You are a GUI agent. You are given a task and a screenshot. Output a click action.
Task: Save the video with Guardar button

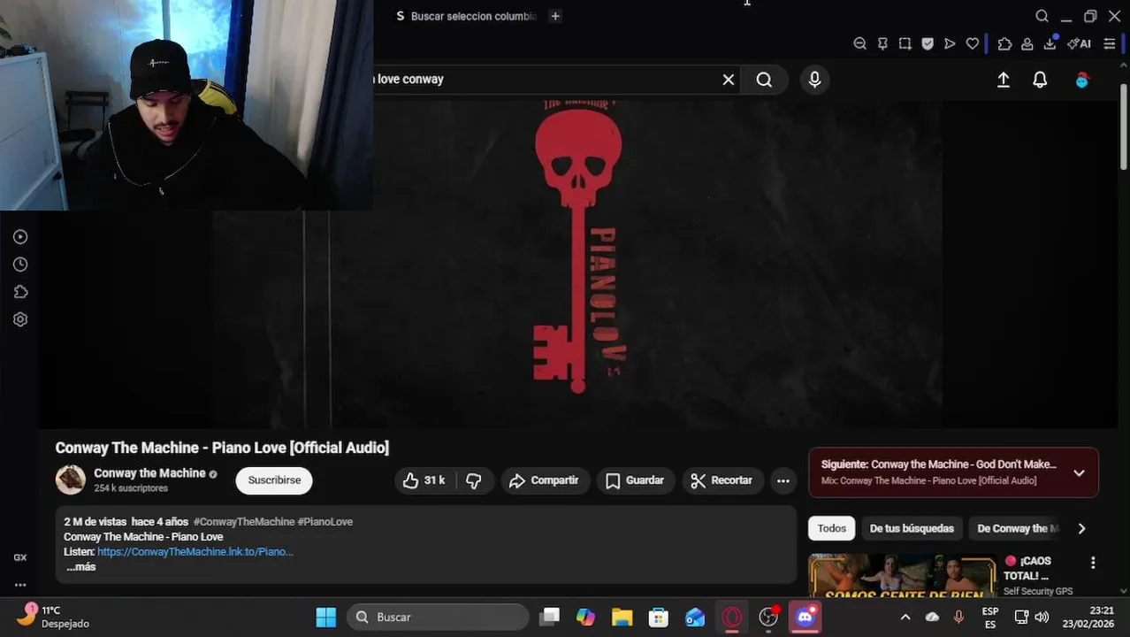[636, 480]
